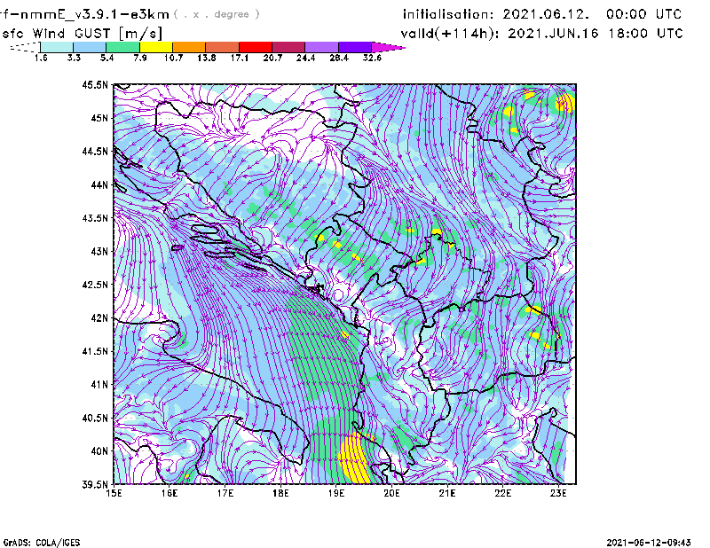The width and height of the screenshot is (710, 548).
Task: Select the violet 28.4–32.6 legend swatch
Action: (355, 47)
